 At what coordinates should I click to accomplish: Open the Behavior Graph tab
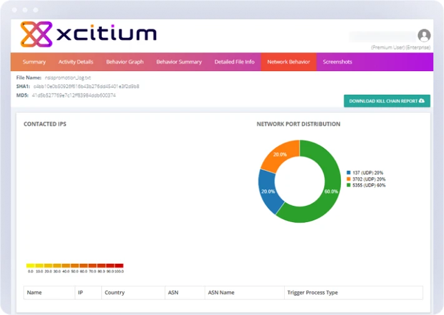click(125, 62)
